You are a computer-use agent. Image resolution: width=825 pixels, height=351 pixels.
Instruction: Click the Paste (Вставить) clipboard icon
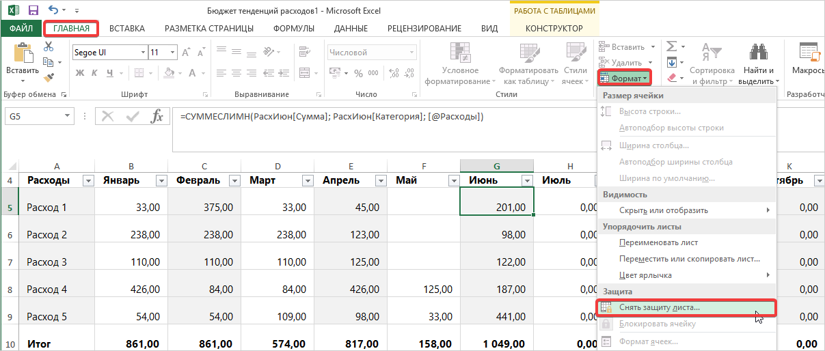coord(23,53)
